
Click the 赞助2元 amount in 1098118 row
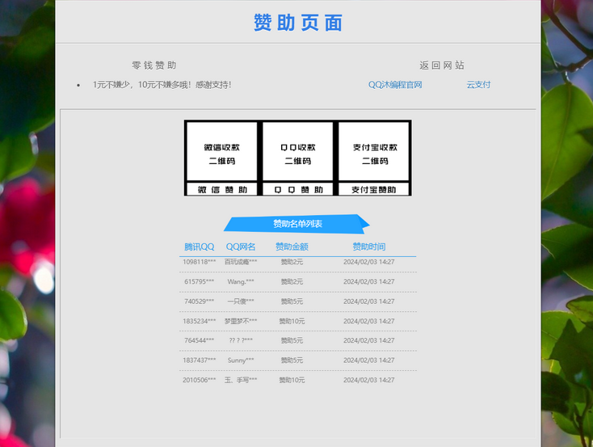click(292, 262)
